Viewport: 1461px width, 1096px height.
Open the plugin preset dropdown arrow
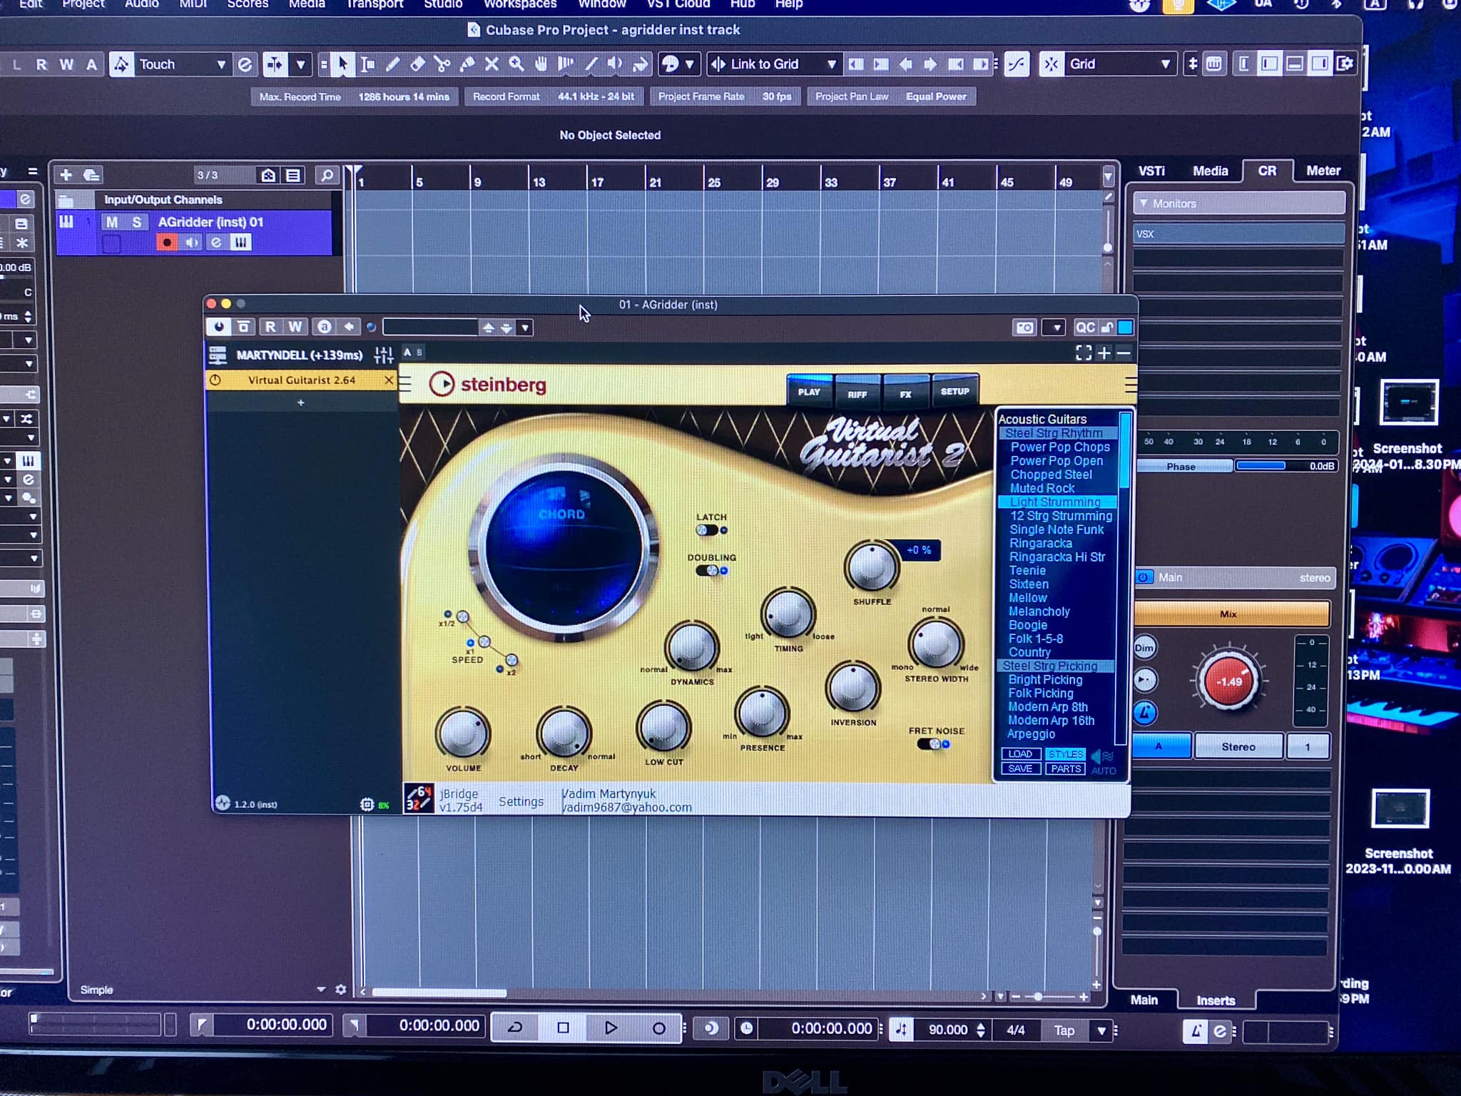526,328
